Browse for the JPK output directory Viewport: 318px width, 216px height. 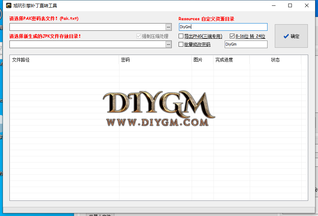[x=168, y=45]
